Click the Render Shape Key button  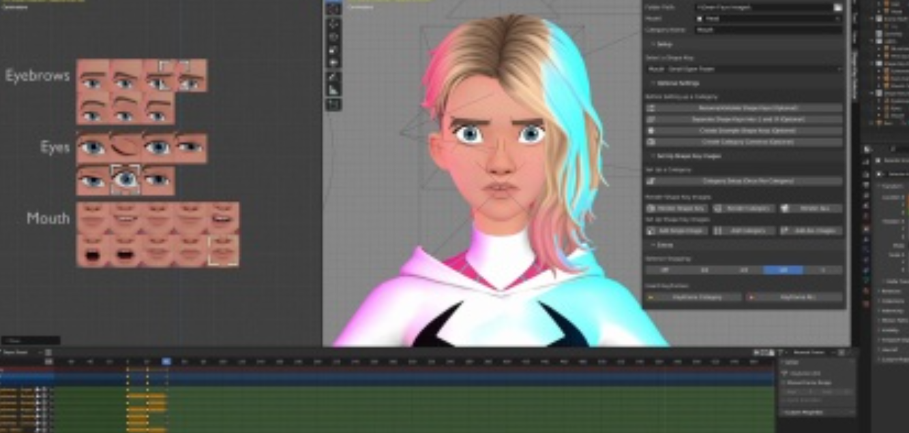coord(676,208)
